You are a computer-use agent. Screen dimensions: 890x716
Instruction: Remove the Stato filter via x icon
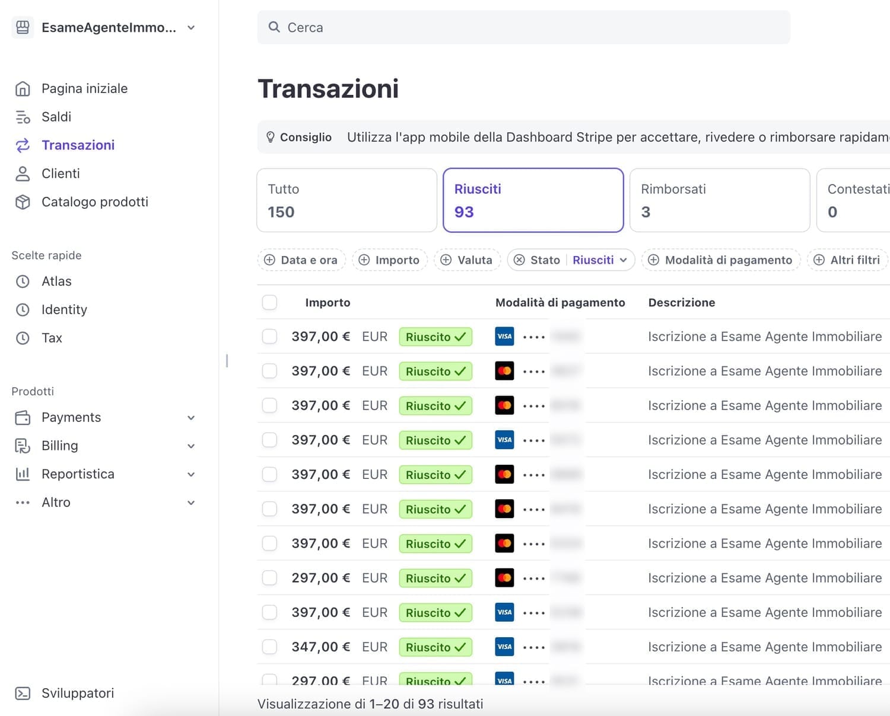519,260
